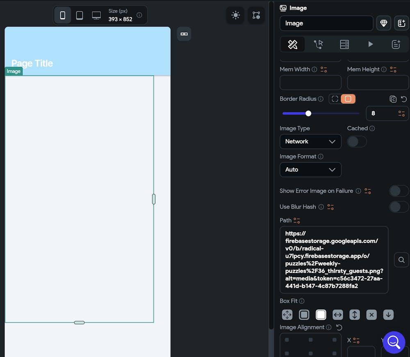Screen dimensions: 410x357
Task: Click the properties panel scrollbar
Action: click(271, 165)
